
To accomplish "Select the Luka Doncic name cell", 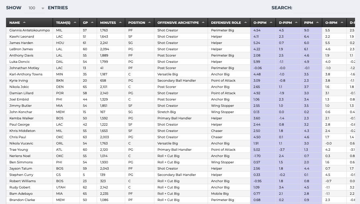I will [x=29, y=61].
